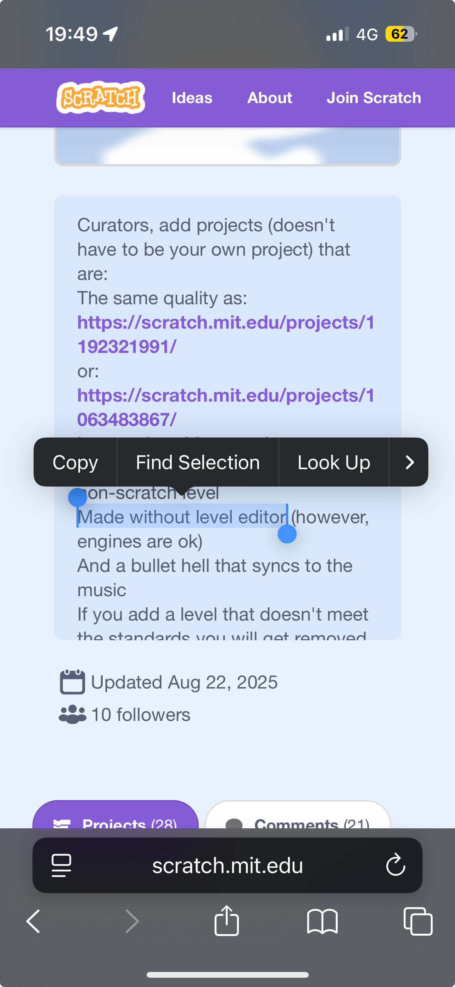
Task: Tap the scratch.mit.edu address field
Action: [x=227, y=865]
